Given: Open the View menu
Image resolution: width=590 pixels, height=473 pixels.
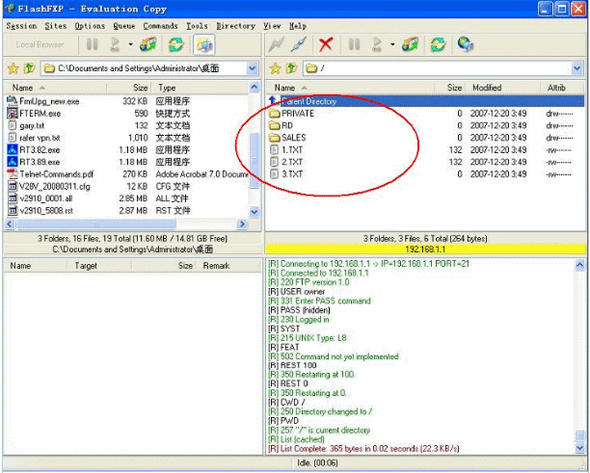Looking at the screenshot, I should click(272, 26).
